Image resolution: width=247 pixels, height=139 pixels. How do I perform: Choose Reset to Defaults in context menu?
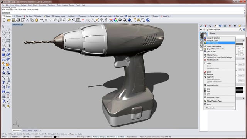(220, 60)
